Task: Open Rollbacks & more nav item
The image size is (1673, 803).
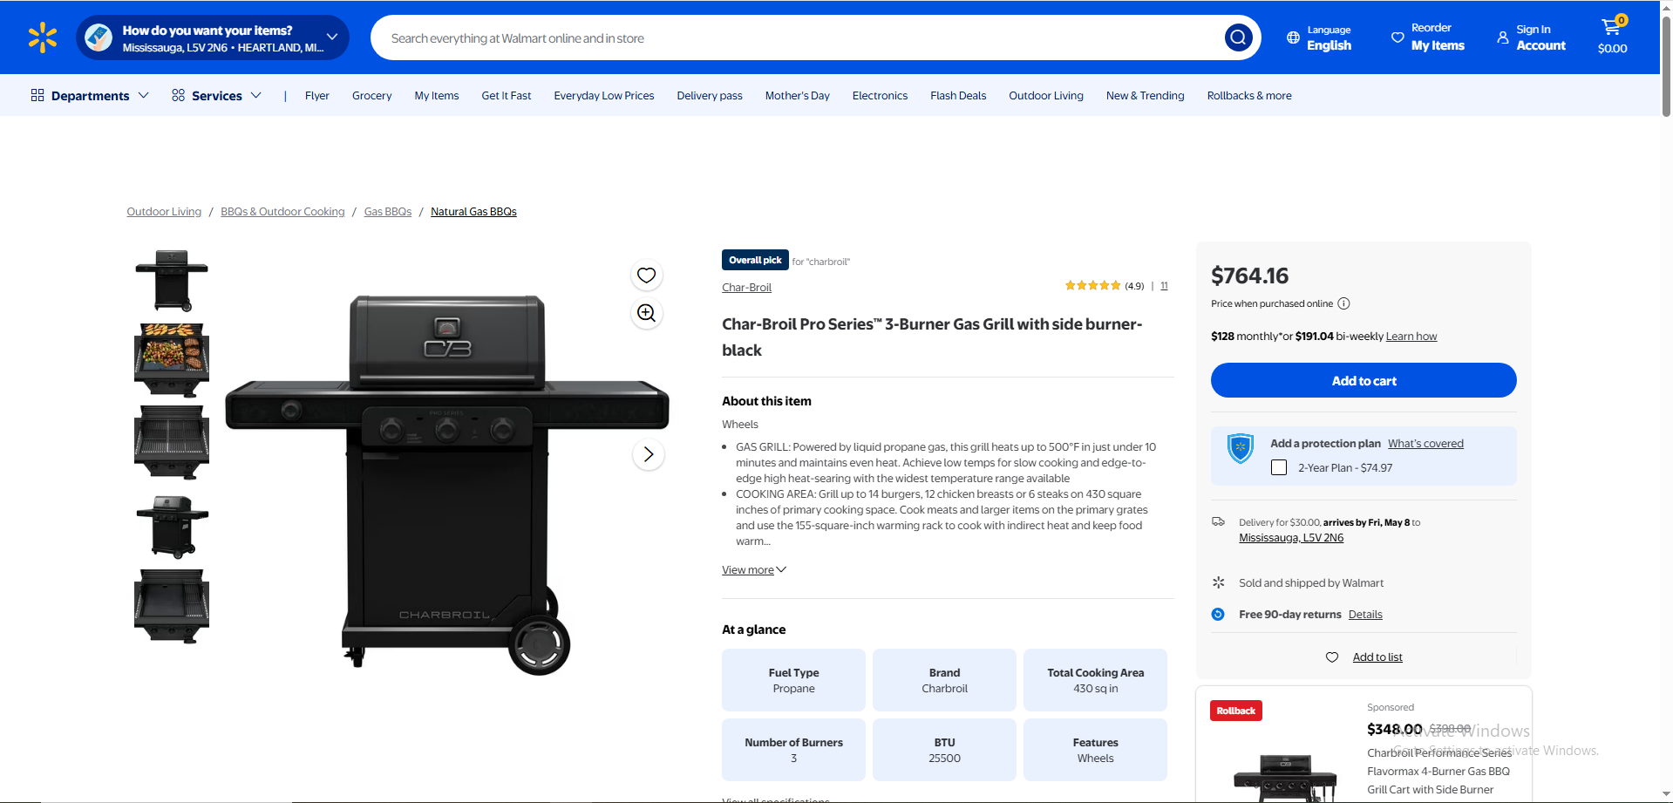Action: pyautogui.click(x=1249, y=96)
